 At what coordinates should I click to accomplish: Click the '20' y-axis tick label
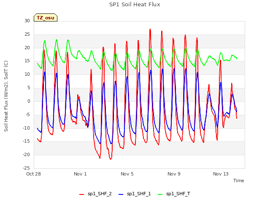pos(27,48)
